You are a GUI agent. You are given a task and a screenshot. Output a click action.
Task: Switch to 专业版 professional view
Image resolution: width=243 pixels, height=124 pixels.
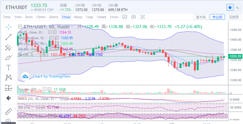pyautogui.click(x=217, y=17)
